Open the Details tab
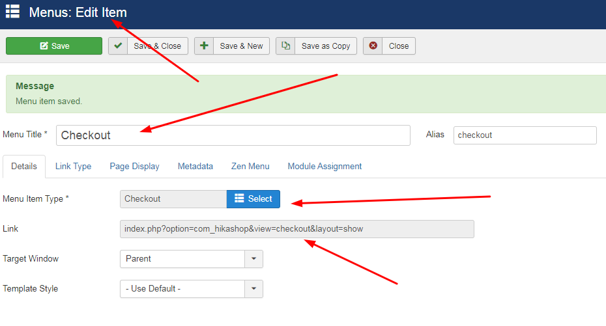The image size is (606, 326). coord(24,167)
